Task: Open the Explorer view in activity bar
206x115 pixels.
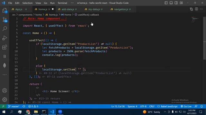Action: [5, 11]
